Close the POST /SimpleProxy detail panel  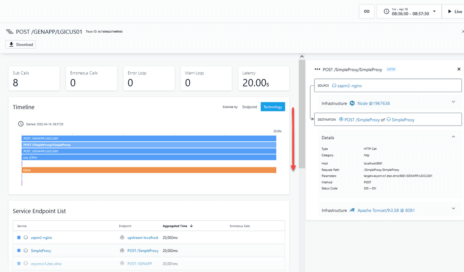459,69
